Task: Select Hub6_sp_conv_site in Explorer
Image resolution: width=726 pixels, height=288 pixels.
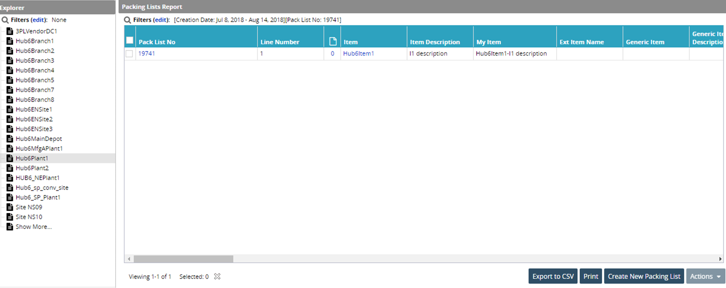Action: 42,187
